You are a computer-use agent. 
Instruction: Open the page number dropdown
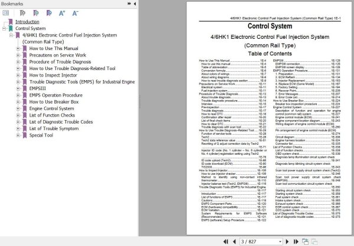click(280, 241)
